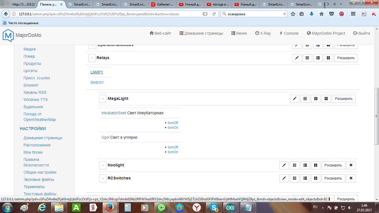Open the Switch1 object link
The image size is (379, 213).
pyautogui.click(x=97, y=82)
